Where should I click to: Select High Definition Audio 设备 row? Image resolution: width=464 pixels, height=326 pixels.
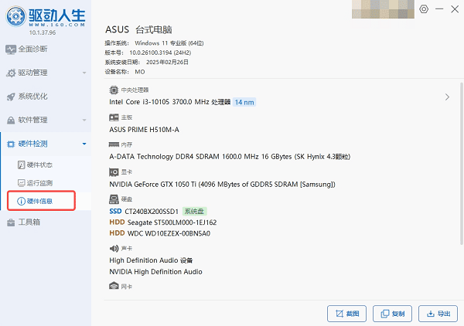(151, 260)
